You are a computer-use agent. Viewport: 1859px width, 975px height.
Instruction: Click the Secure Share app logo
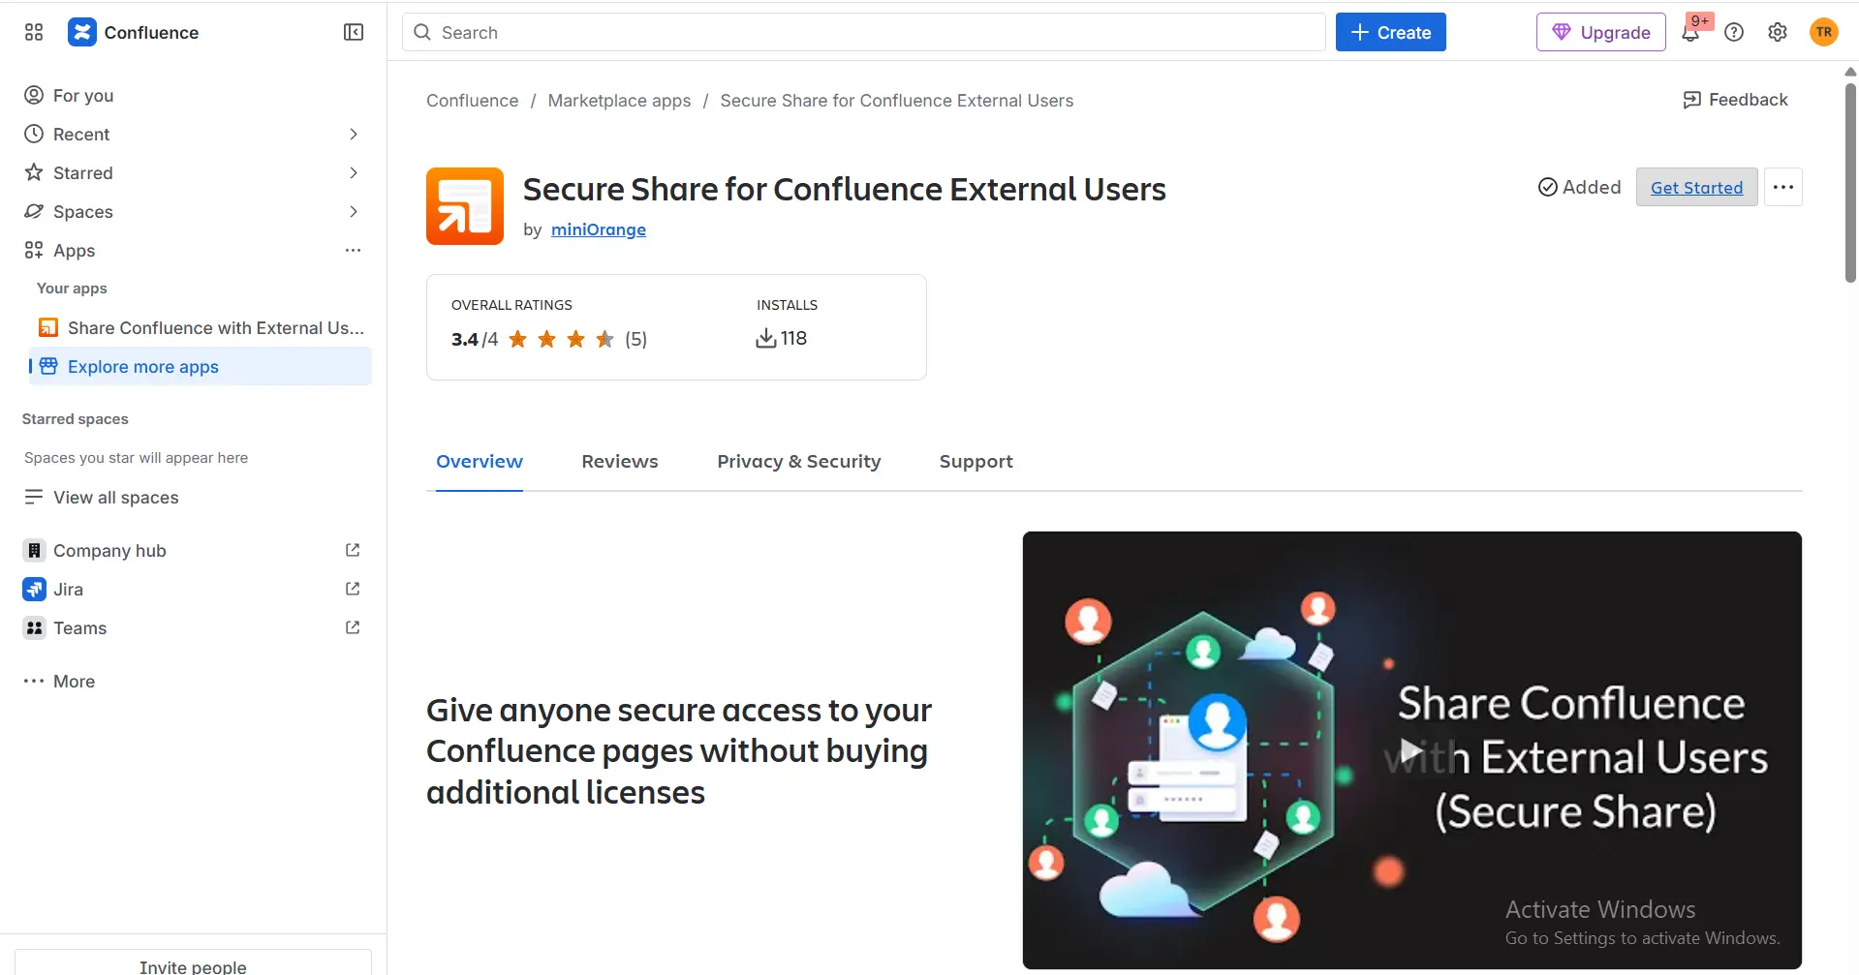(464, 205)
